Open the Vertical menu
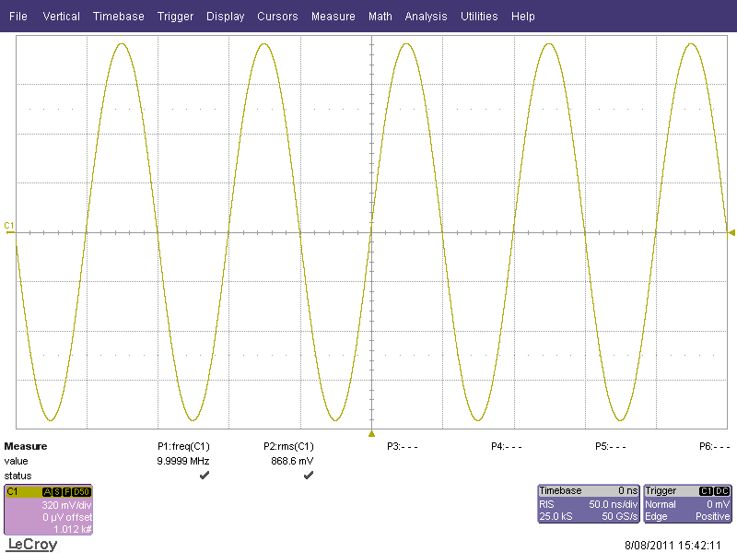Image resolution: width=737 pixels, height=553 pixels. 61,17
